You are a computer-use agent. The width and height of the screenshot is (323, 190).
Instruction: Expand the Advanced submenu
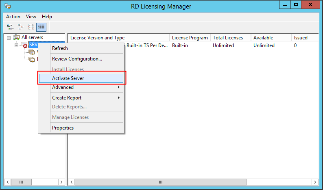81,87
